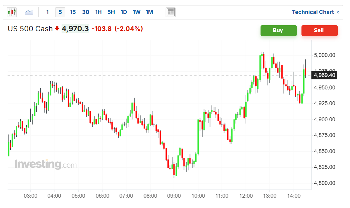Click the (-2.04%) percent change
The width and height of the screenshot is (350, 208).
point(129,29)
